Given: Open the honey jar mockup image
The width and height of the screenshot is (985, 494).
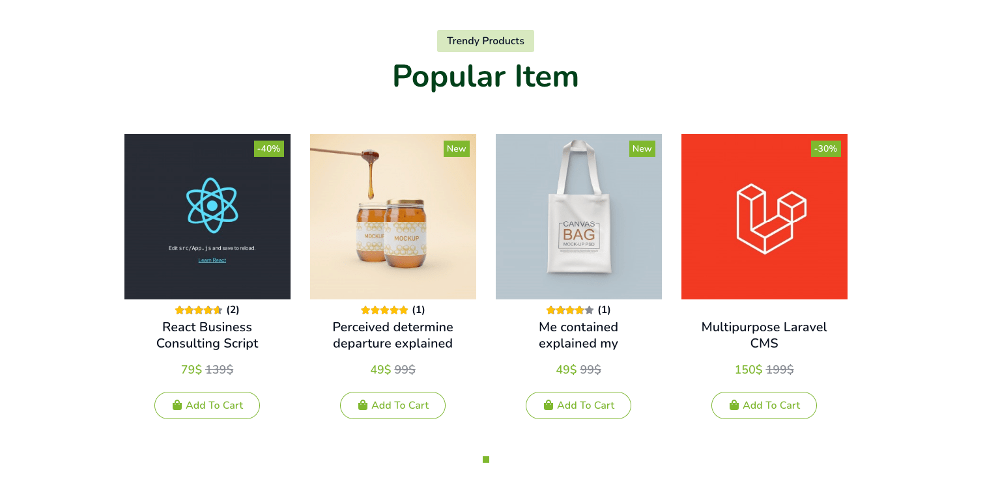Looking at the screenshot, I should (393, 216).
